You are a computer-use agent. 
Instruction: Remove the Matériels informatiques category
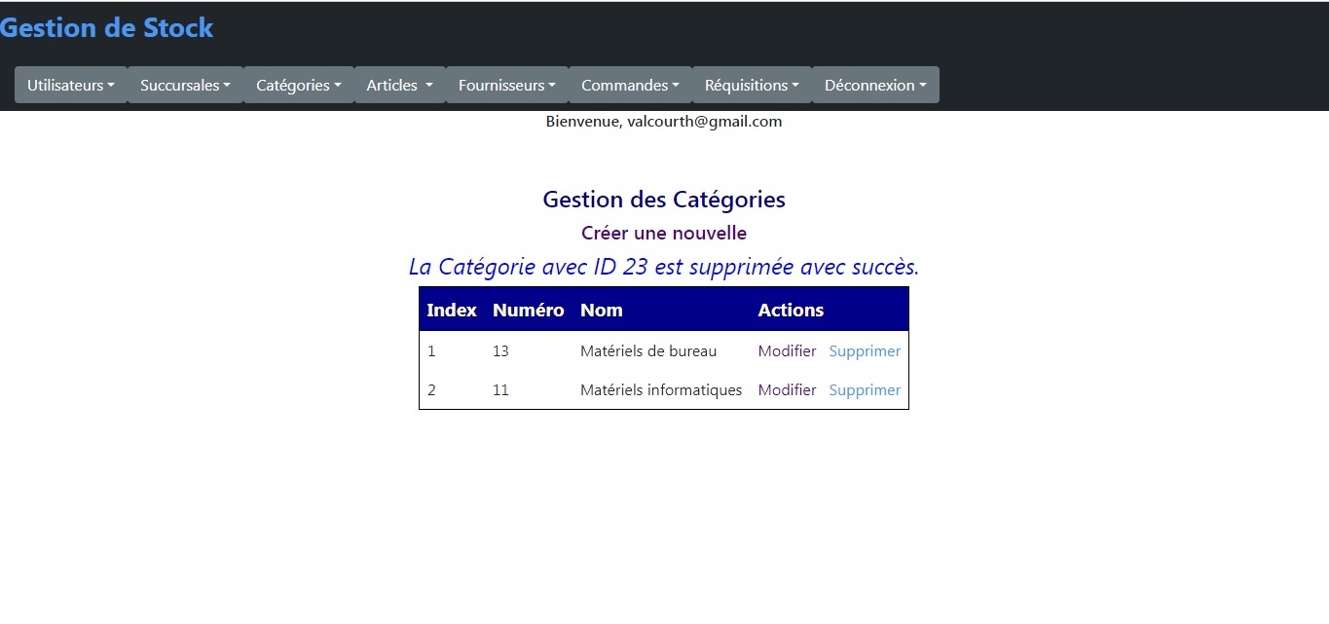pos(865,390)
